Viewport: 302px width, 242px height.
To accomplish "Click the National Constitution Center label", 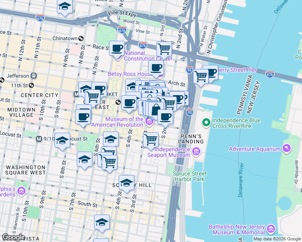I will click(148, 56).
